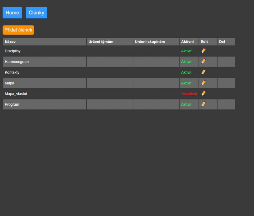
Task: Edit Mapa_vlastni using its pencil icon
Action: pyautogui.click(x=203, y=93)
